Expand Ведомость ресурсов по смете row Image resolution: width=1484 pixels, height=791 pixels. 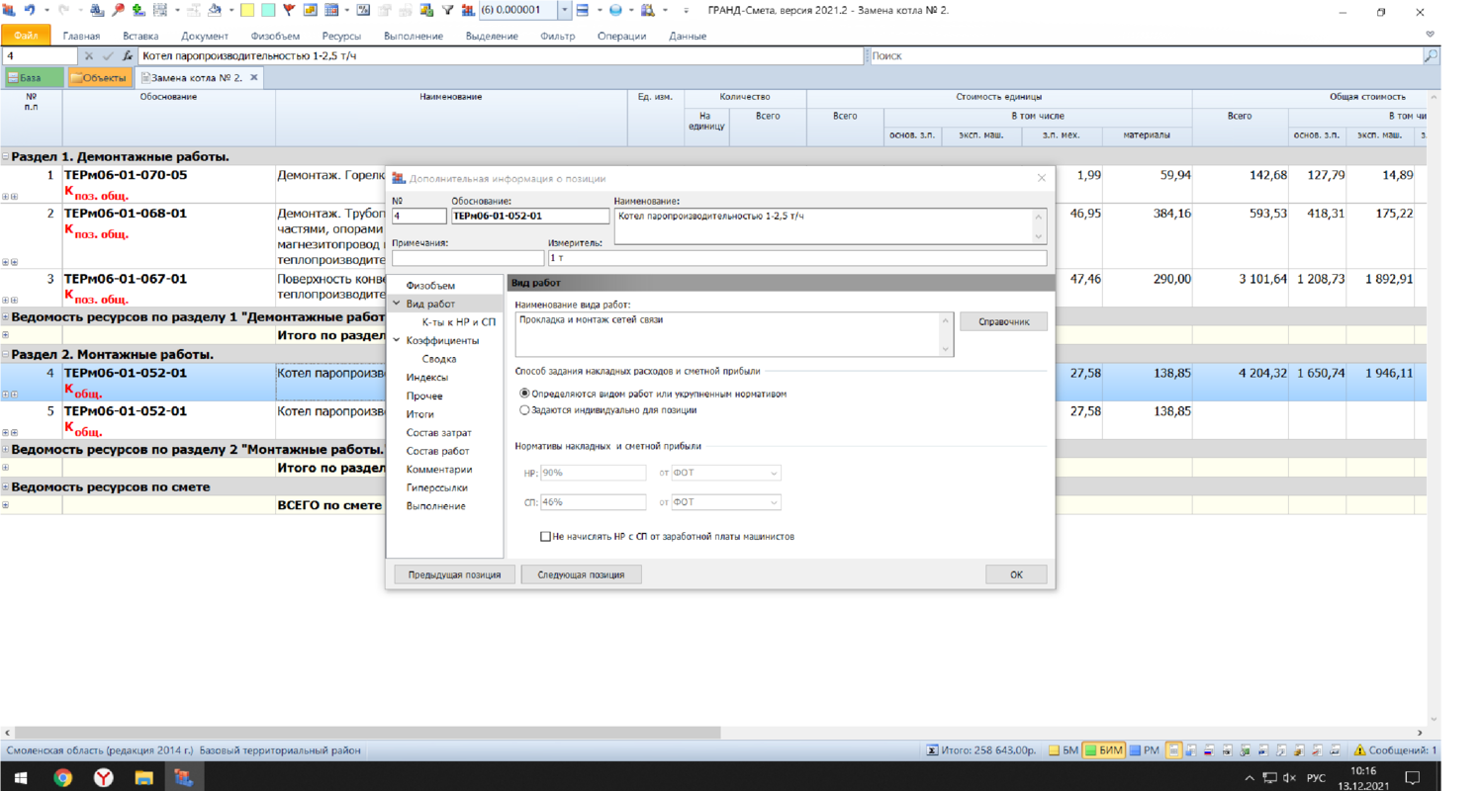[x=6, y=486]
